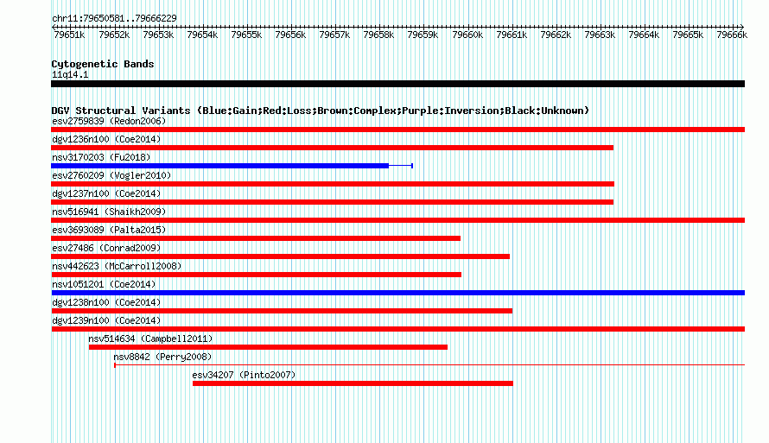Click the red bar under dgv1237n100
This screenshot has width=769, height=443.
click(332, 202)
